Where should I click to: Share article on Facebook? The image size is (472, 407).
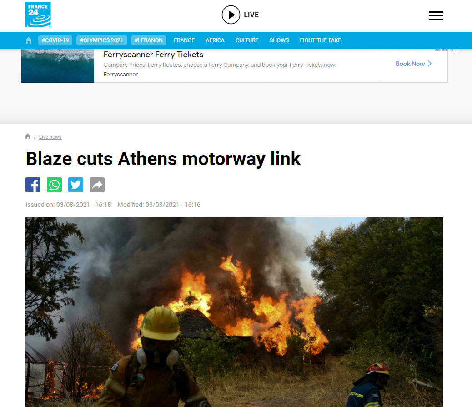pyautogui.click(x=33, y=185)
